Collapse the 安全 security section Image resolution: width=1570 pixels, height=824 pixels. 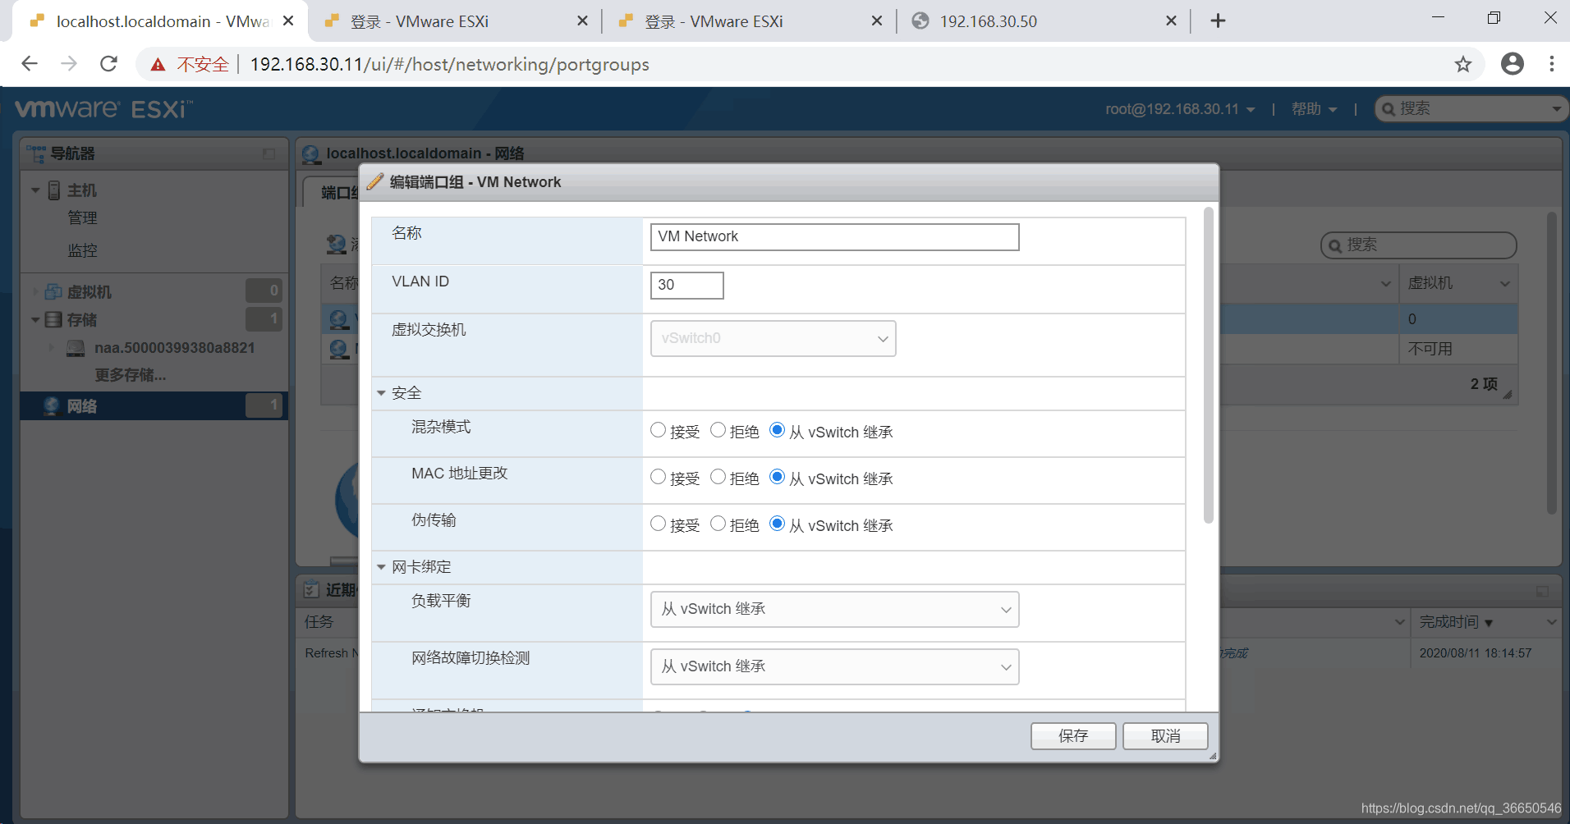[381, 393]
